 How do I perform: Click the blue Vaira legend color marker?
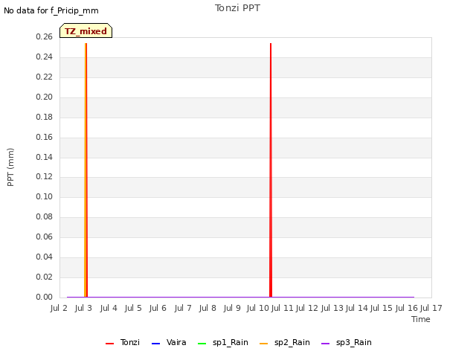click(x=155, y=344)
